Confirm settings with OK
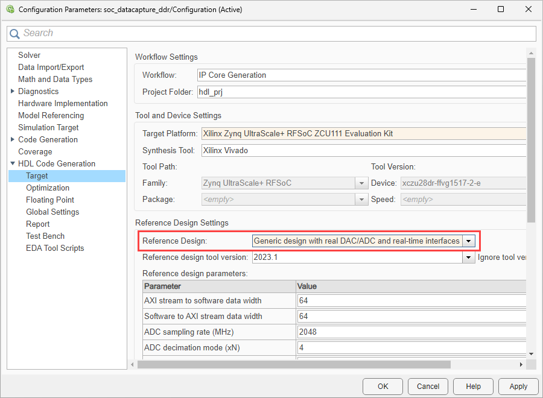Screen dimensions: 543x398 click(383, 387)
